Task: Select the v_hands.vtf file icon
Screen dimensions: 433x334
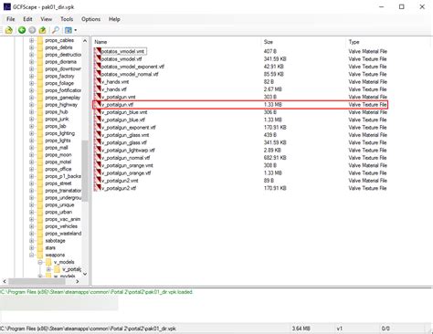Action: 98,89
